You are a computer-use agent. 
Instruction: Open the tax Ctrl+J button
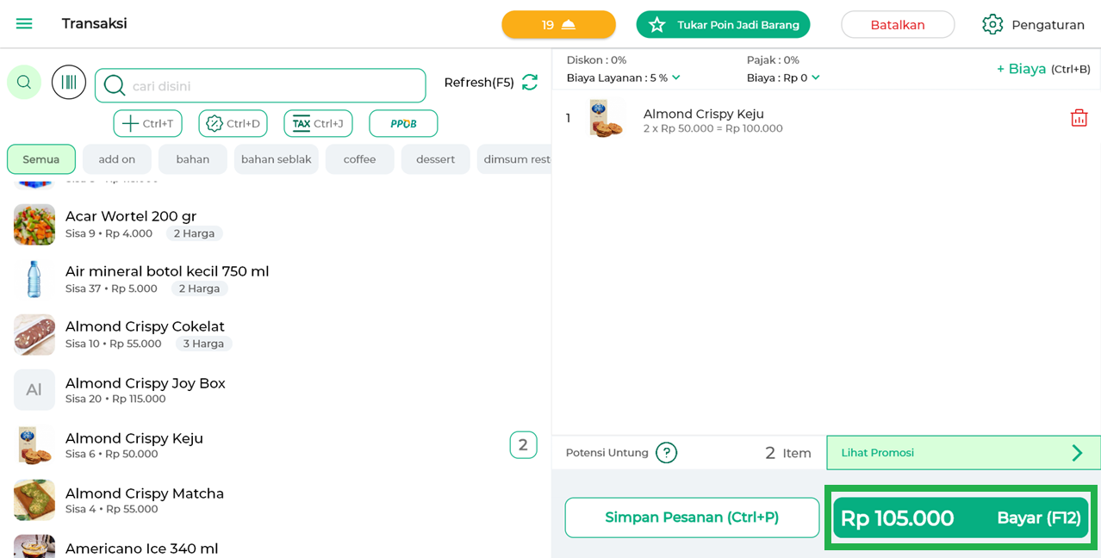[x=318, y=123]
